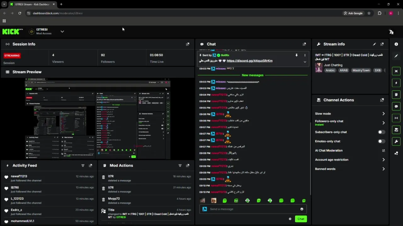
Task: Collapse the pinned message with its chevron
Action: tap(305, 62)
